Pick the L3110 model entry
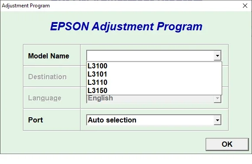Viewport: 252px width, 164px height. 97,82
